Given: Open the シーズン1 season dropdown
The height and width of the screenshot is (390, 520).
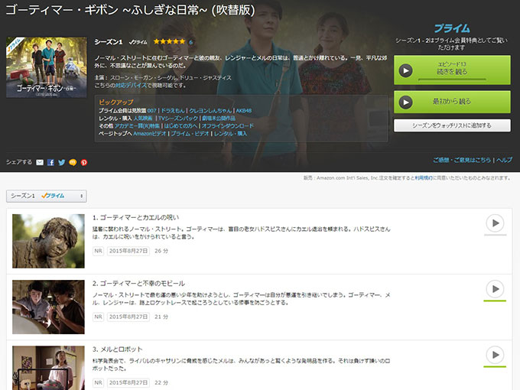Looking at the screenshot, I should [47, 196].
